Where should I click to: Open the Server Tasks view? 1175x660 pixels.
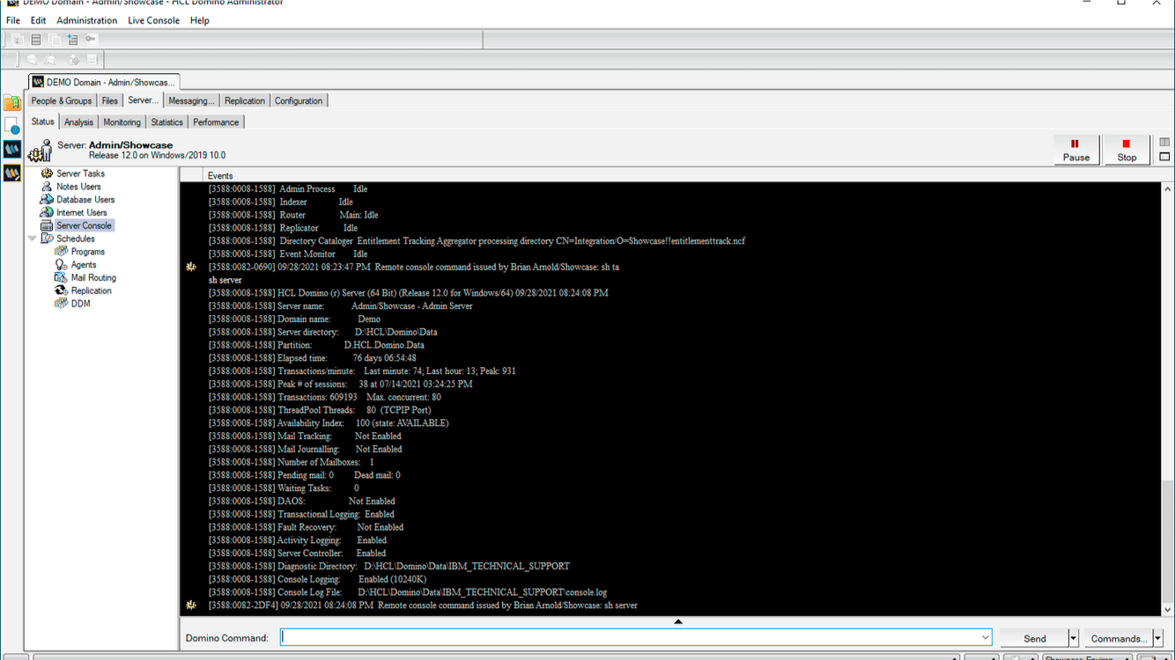click(80, 173)
